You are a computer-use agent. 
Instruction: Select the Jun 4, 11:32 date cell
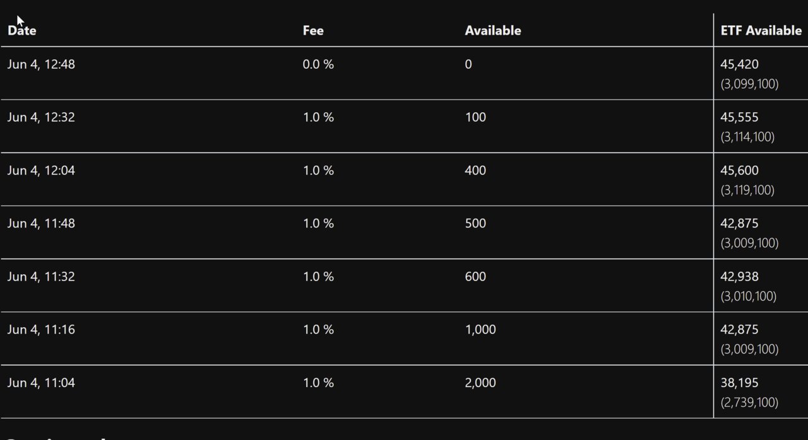click(x=41, y=276)
